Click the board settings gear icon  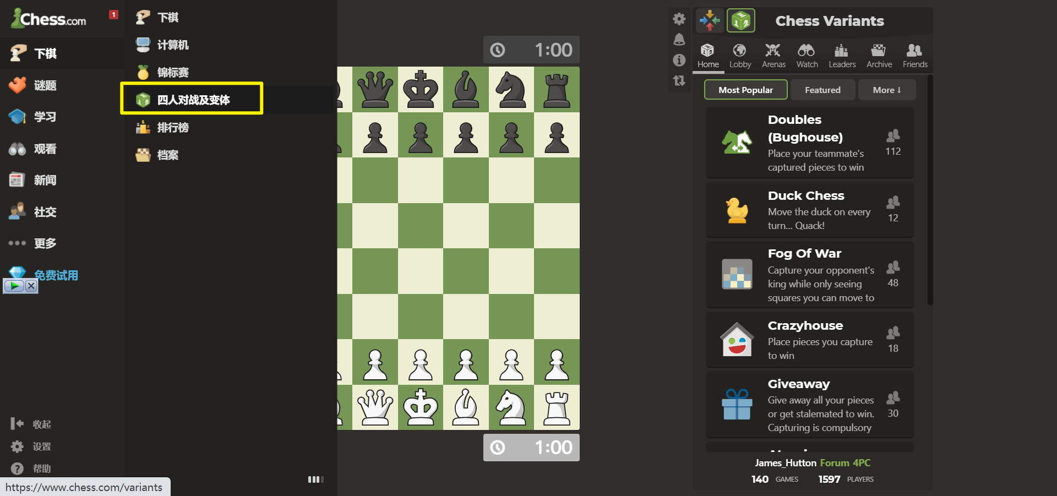(x=679, y=19)
